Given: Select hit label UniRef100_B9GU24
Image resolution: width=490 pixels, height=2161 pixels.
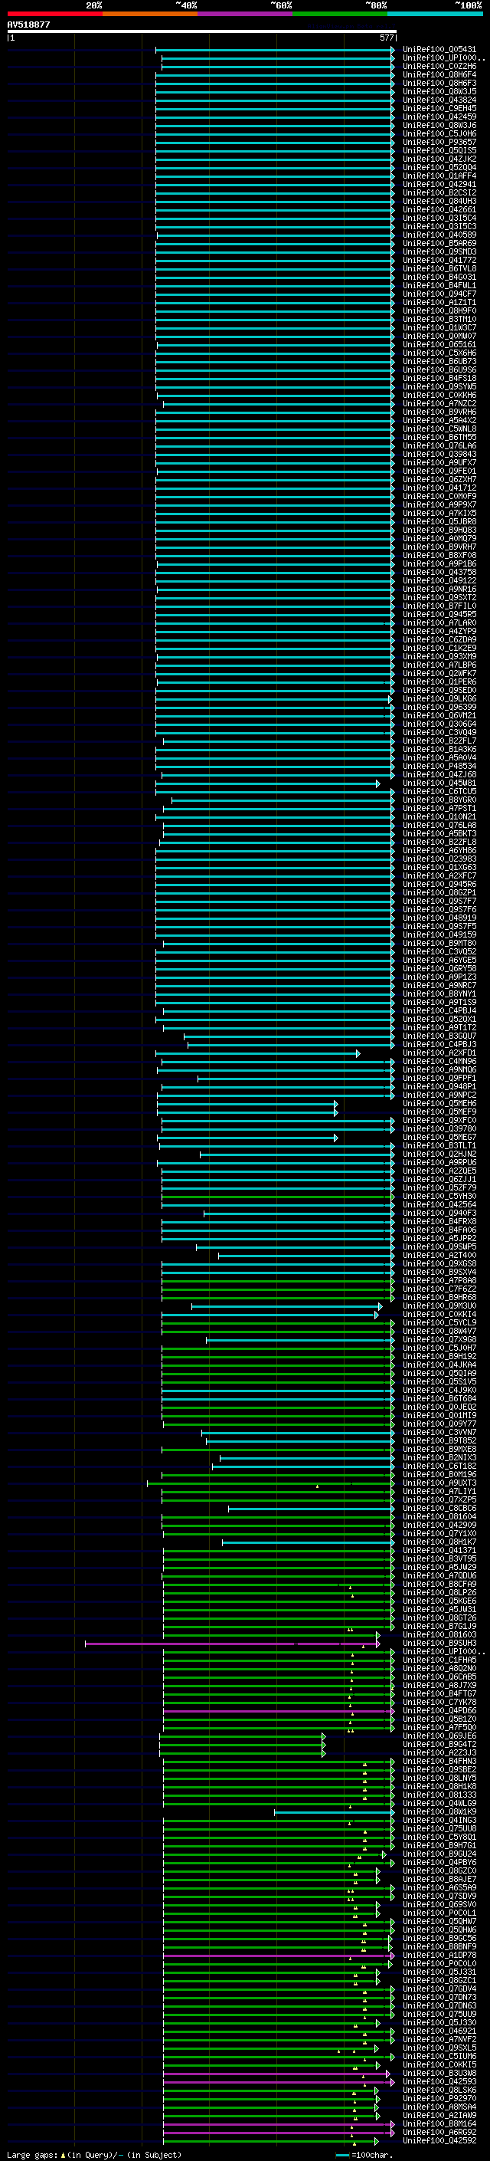Looking at the screenshot, I should (x=439, y=1854).
